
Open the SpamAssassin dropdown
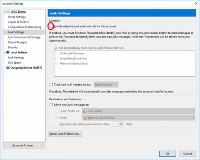(106, 84)
